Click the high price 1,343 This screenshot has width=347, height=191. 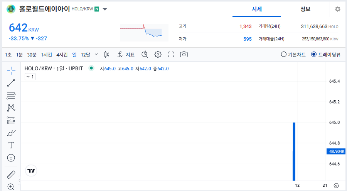(x=246, y=27)
